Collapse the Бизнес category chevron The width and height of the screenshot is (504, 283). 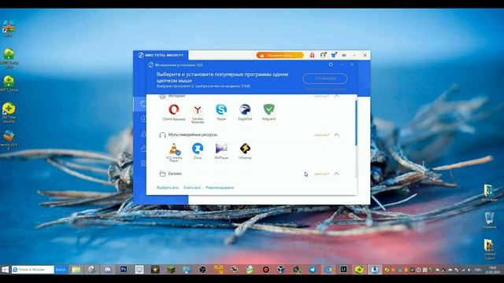[x=336, y=174]
